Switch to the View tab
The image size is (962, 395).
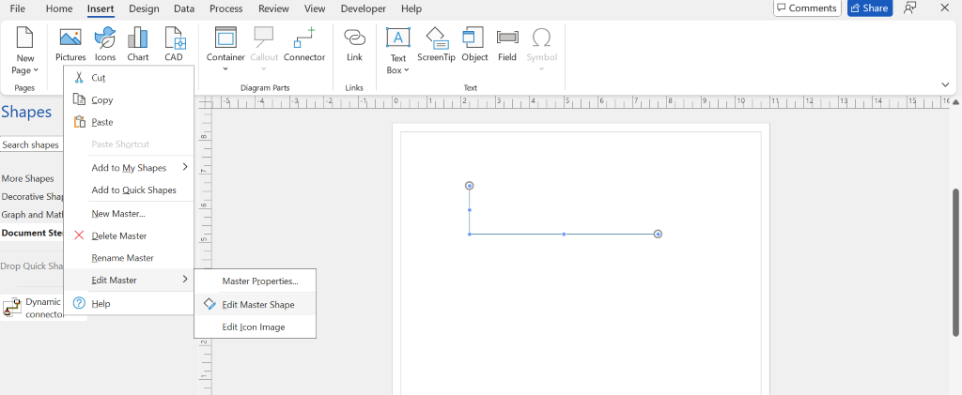315,8
